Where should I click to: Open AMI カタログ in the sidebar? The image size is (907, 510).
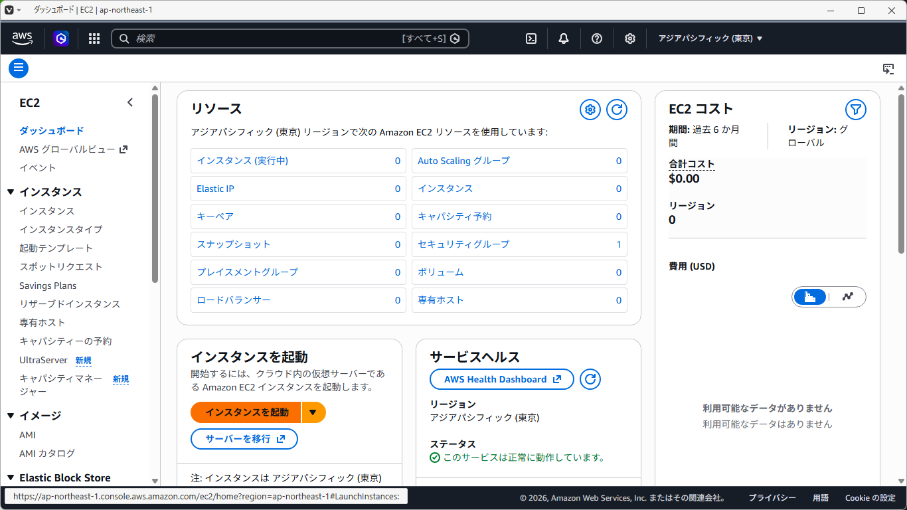(47, 454)
